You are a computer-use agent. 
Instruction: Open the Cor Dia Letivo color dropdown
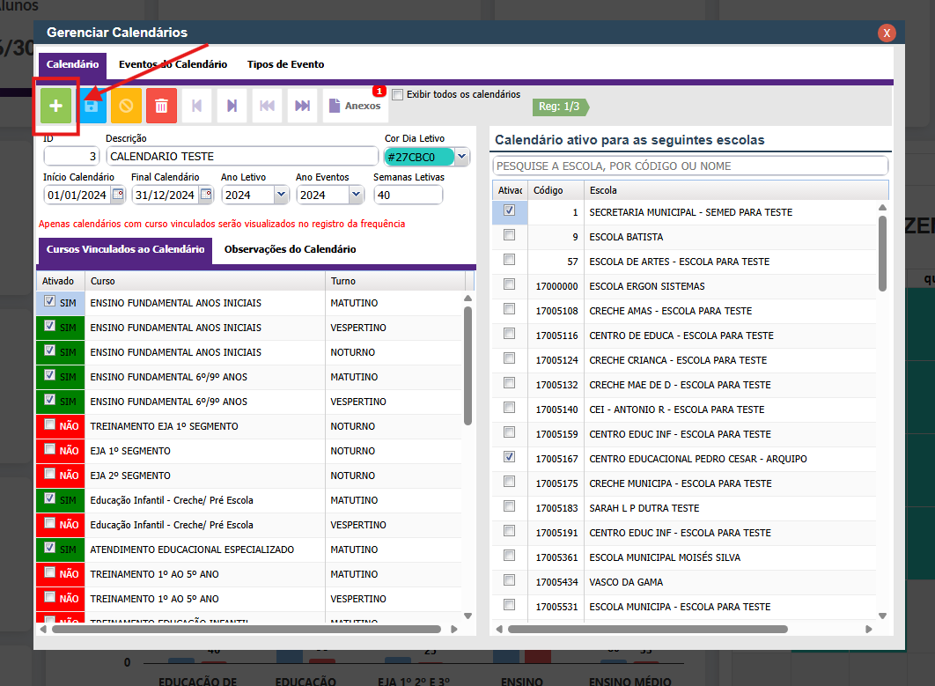click(x=462, y=157)
